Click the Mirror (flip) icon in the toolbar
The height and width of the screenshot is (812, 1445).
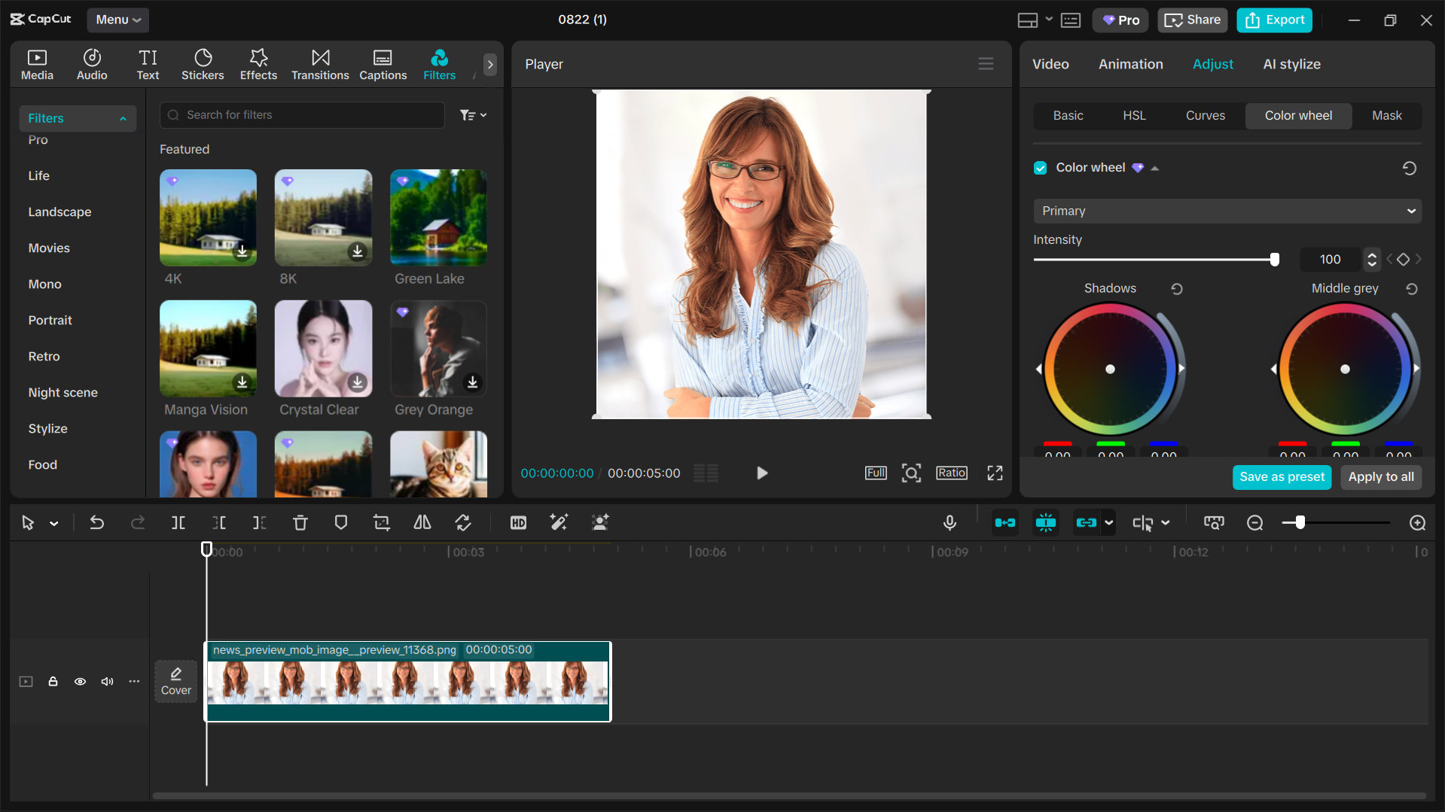point(422,522)
